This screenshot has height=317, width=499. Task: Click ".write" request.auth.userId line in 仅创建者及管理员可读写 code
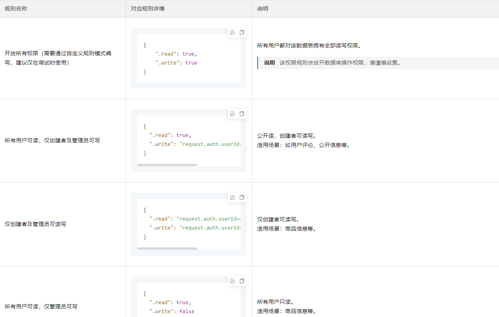point(195,228)
